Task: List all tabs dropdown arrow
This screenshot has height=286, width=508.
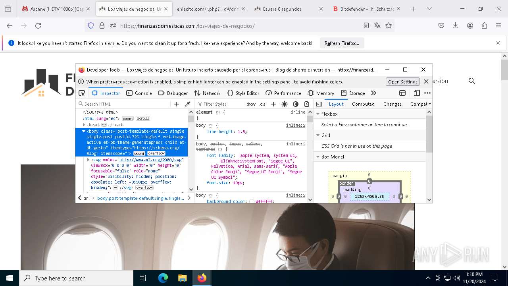Action: point(429,9)
